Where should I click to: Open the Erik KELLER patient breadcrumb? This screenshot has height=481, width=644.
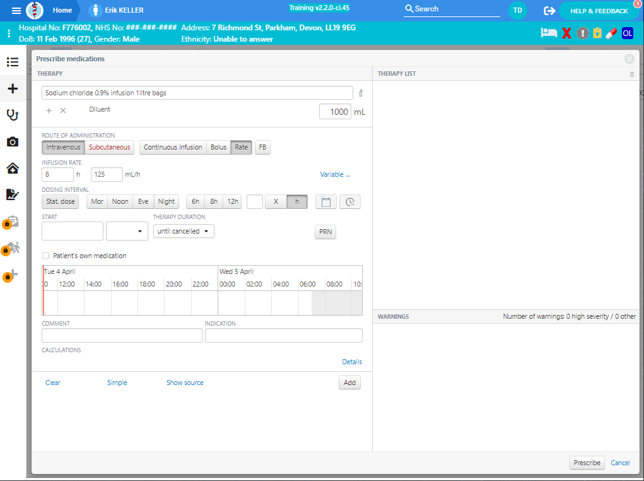coord(124,10)
